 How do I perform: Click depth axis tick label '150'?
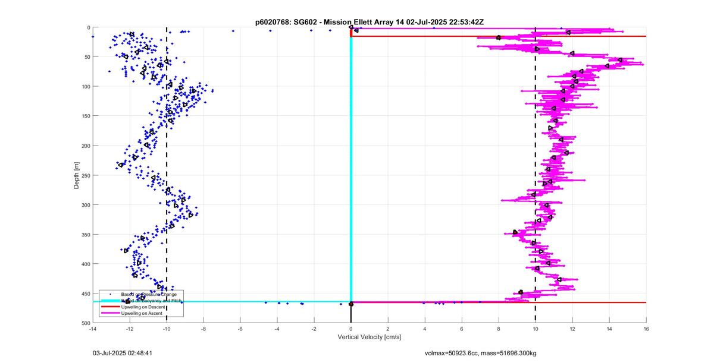(86, 116)
